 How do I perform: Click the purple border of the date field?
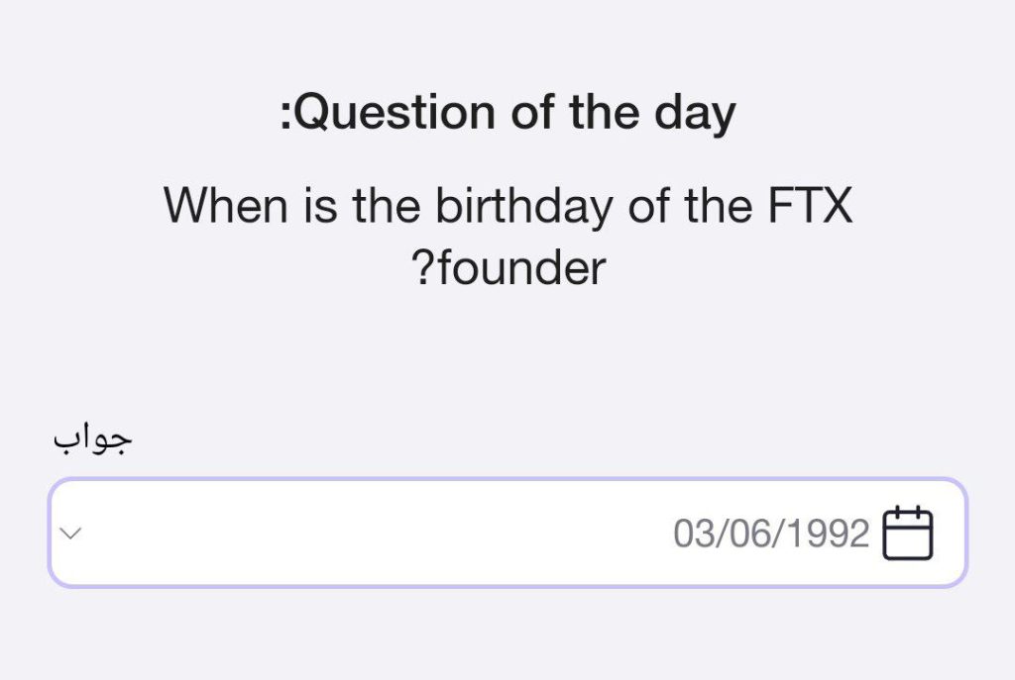[508, 480]
